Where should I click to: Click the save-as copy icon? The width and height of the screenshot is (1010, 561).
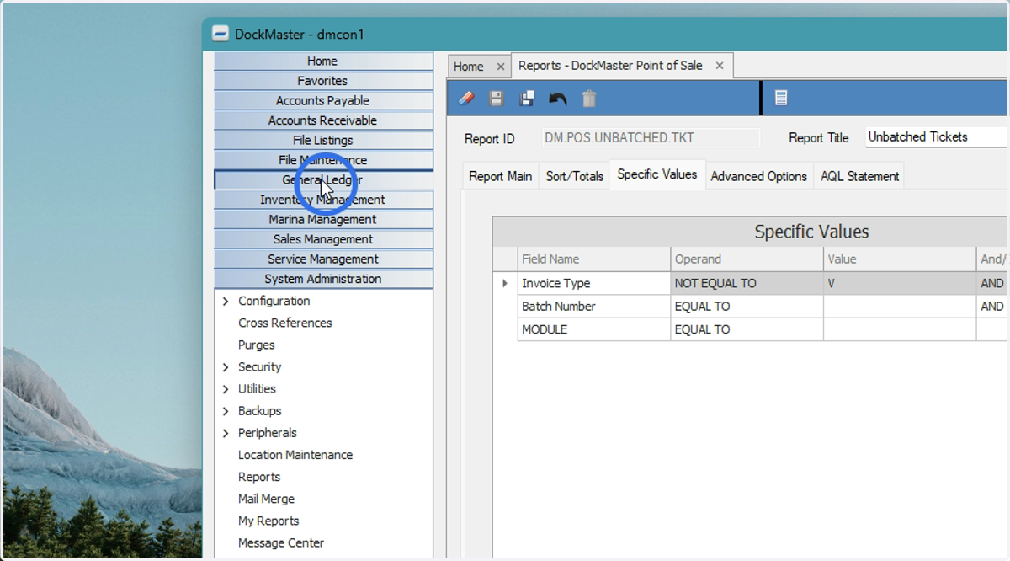click(x=527, y=99)
